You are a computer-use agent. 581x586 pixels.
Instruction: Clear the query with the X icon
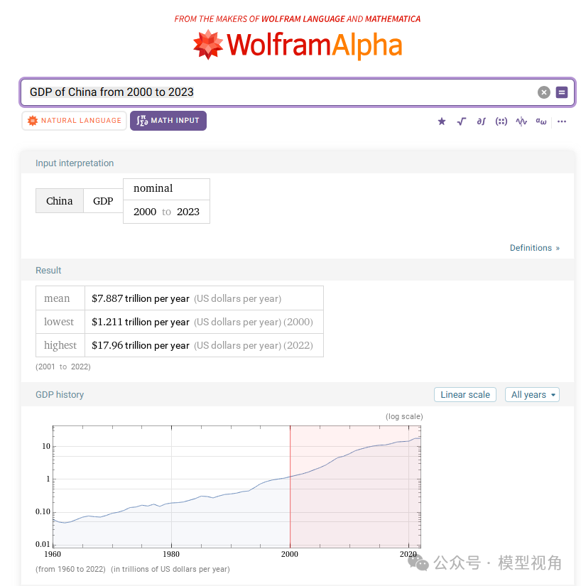(543, 92)
